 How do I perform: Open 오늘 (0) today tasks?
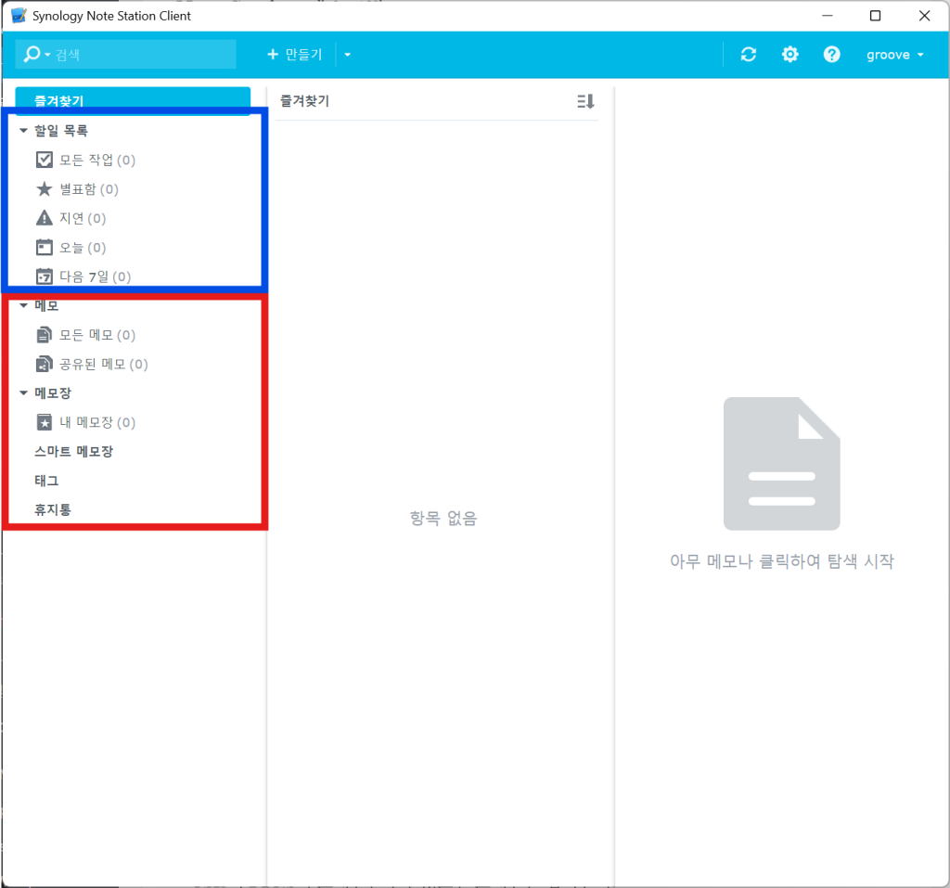[83, 248]
